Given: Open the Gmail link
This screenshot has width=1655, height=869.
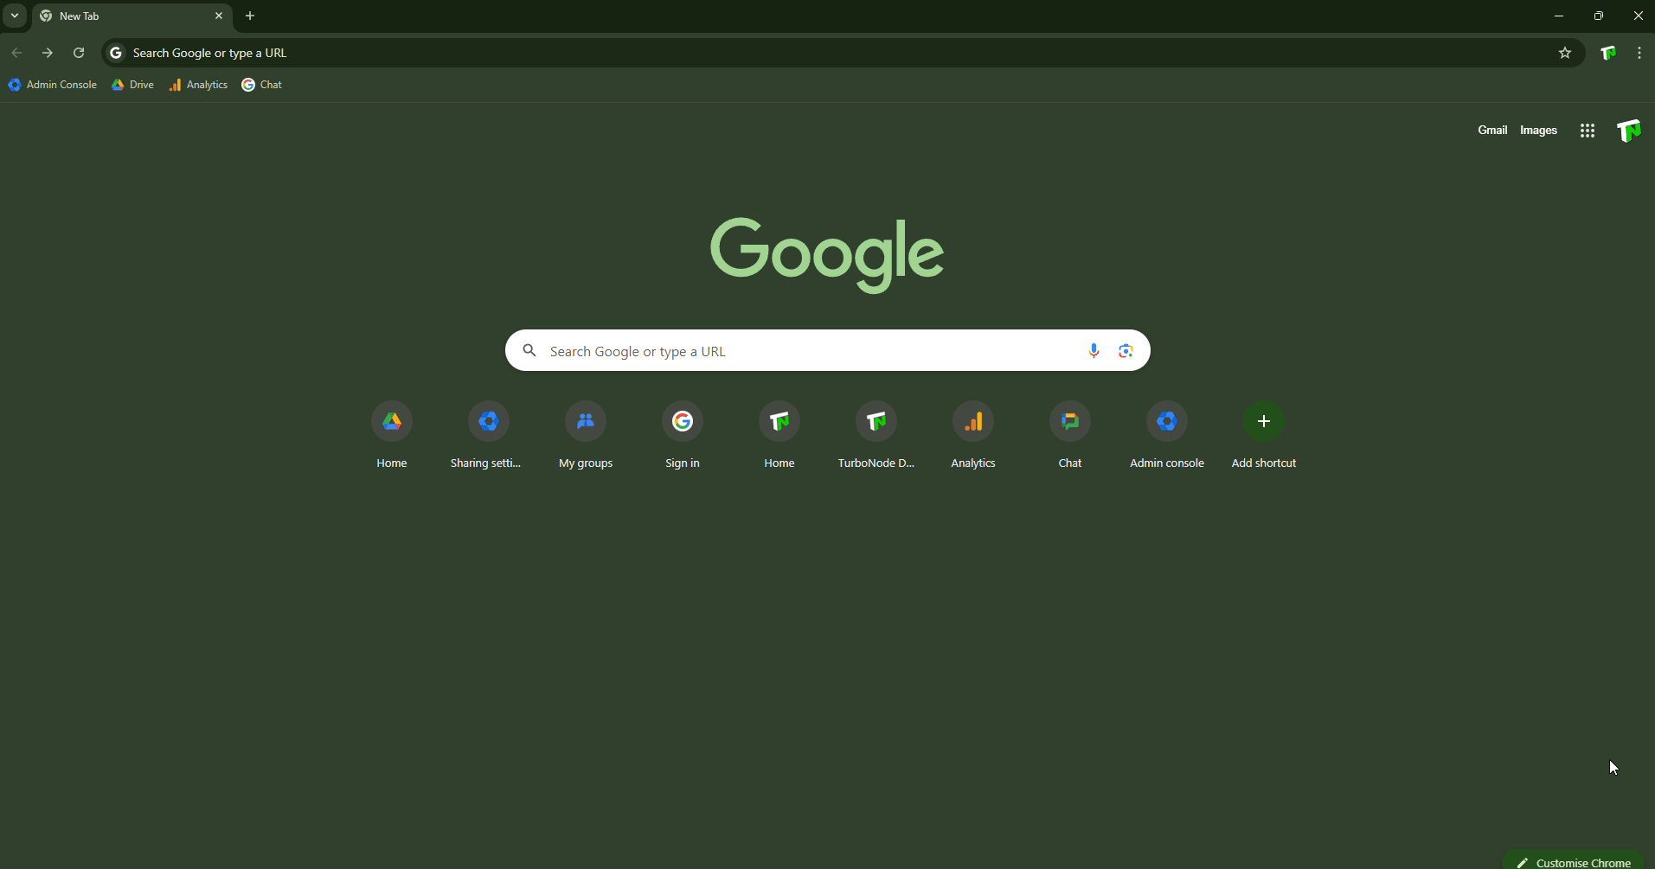Looking at the screenshot, I should point(1492,131).
